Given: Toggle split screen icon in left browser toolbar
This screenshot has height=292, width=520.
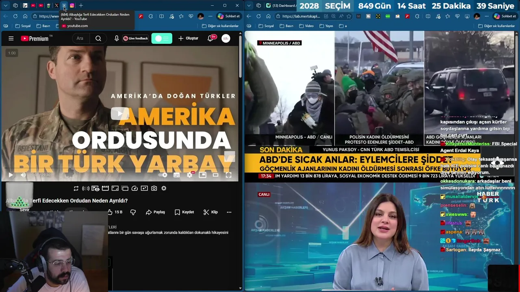Looking at the screenshot, I should coord(161,16).
